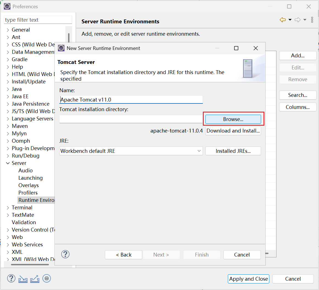Expand the Java tree node
This screenshot has height=290, width=319.
click(8, 89)
